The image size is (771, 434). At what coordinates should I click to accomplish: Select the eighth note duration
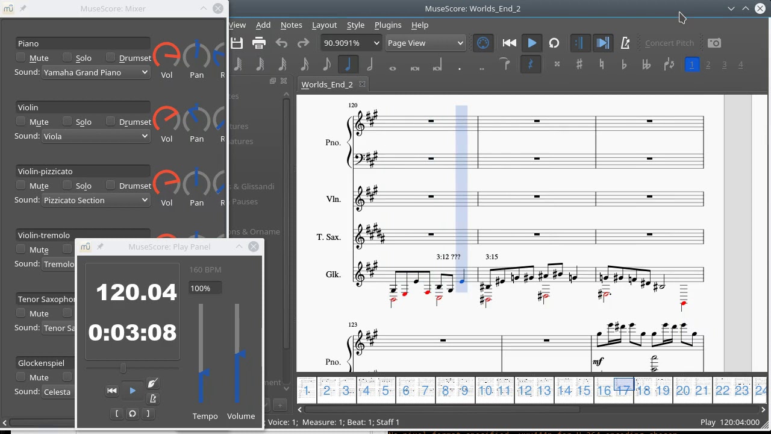[326, 64]
